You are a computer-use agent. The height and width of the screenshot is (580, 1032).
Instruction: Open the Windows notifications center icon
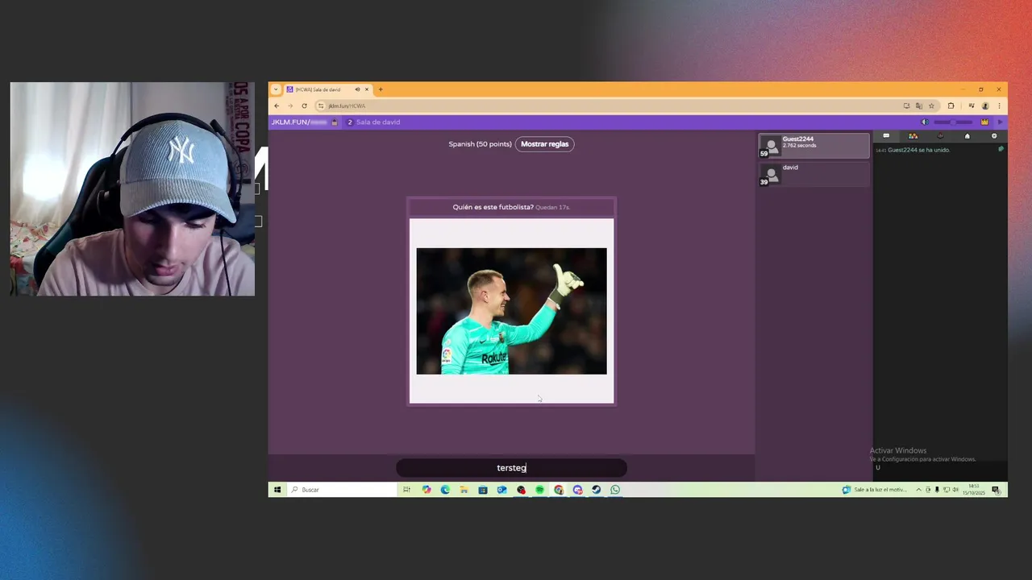996,490
